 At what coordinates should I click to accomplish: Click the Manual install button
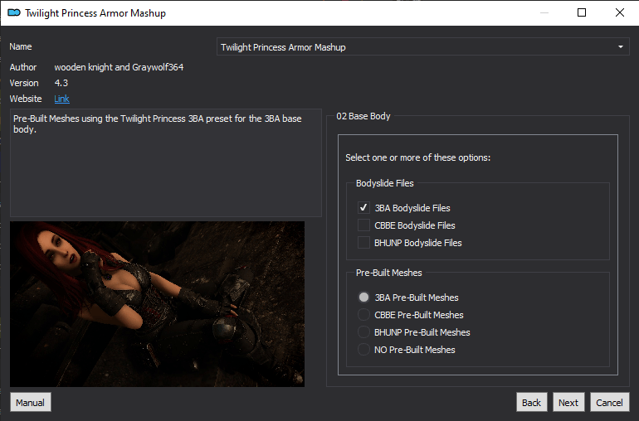tap(31, 402)
